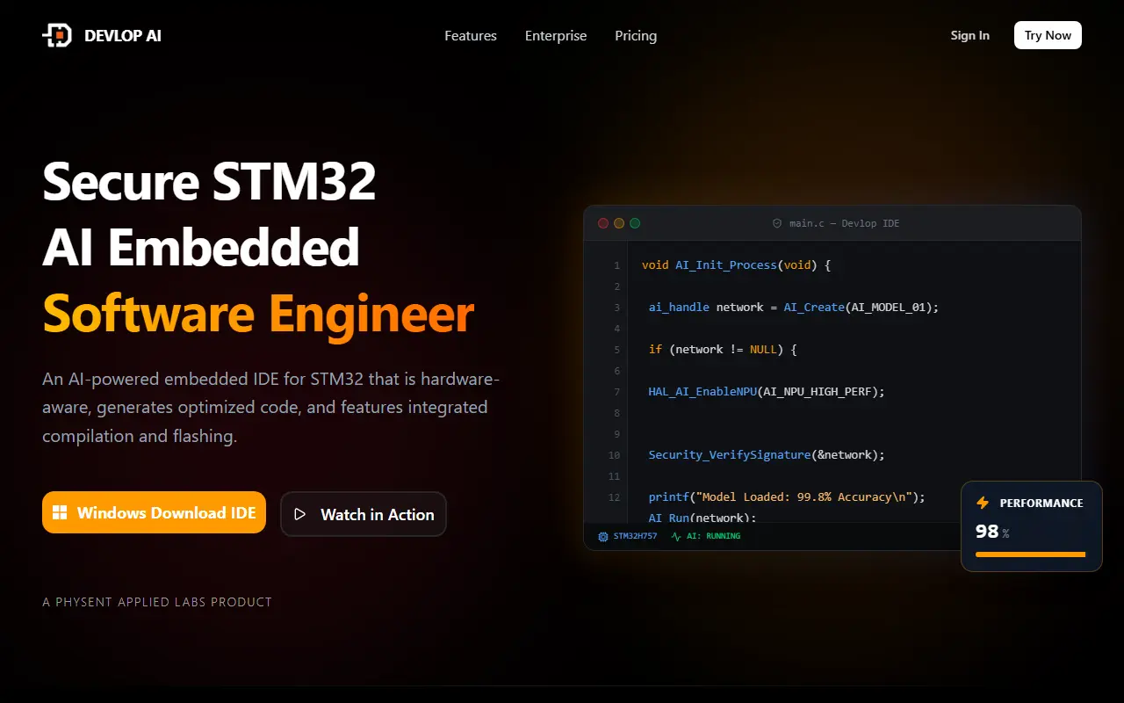Click the "HAL_AI_EnableNPU(AI_NPU_HIGH_PERF);" code line
The width and height of the screenshot is (1124, 703).
pos(767,391)
